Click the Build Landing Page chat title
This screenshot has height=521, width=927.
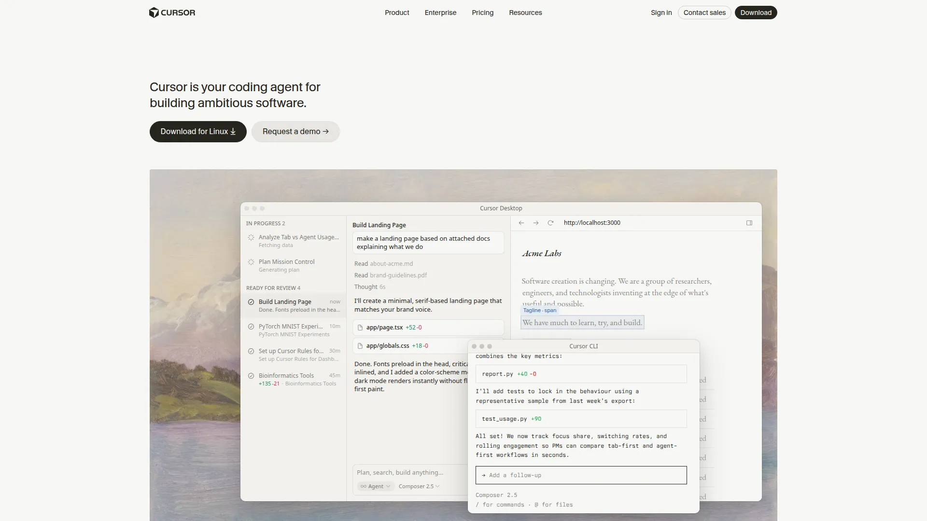[x=379, y=225]
